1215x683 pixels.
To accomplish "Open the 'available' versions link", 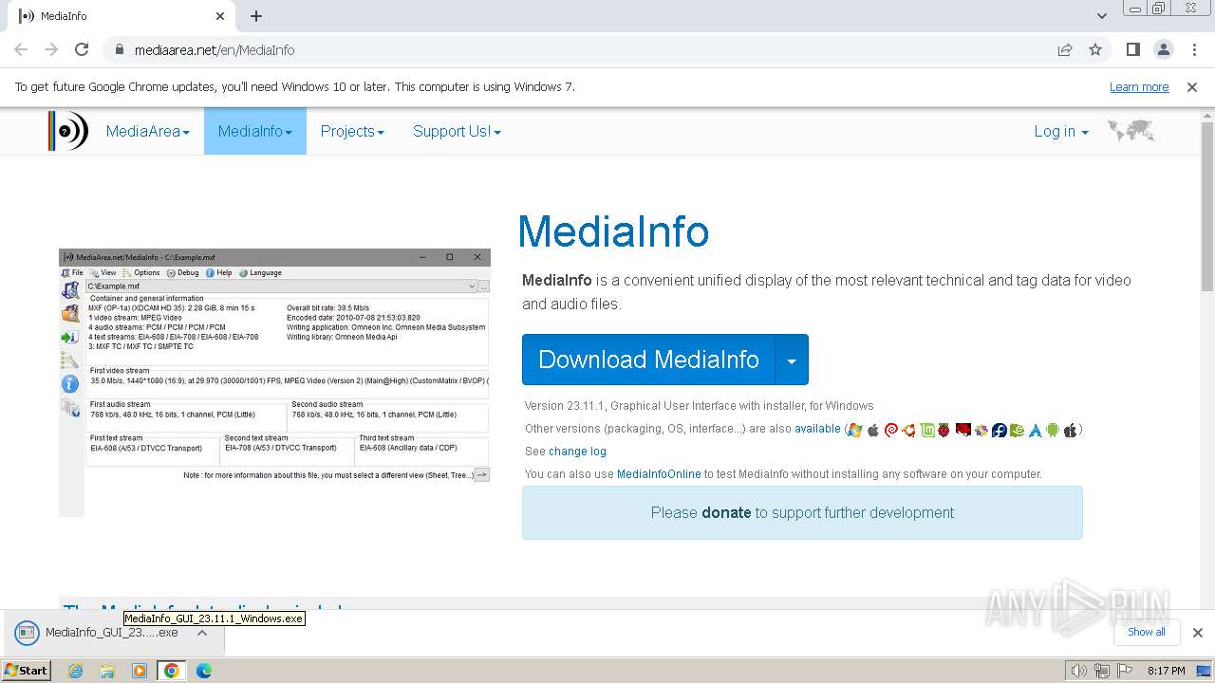I will (x=817, y=429).
